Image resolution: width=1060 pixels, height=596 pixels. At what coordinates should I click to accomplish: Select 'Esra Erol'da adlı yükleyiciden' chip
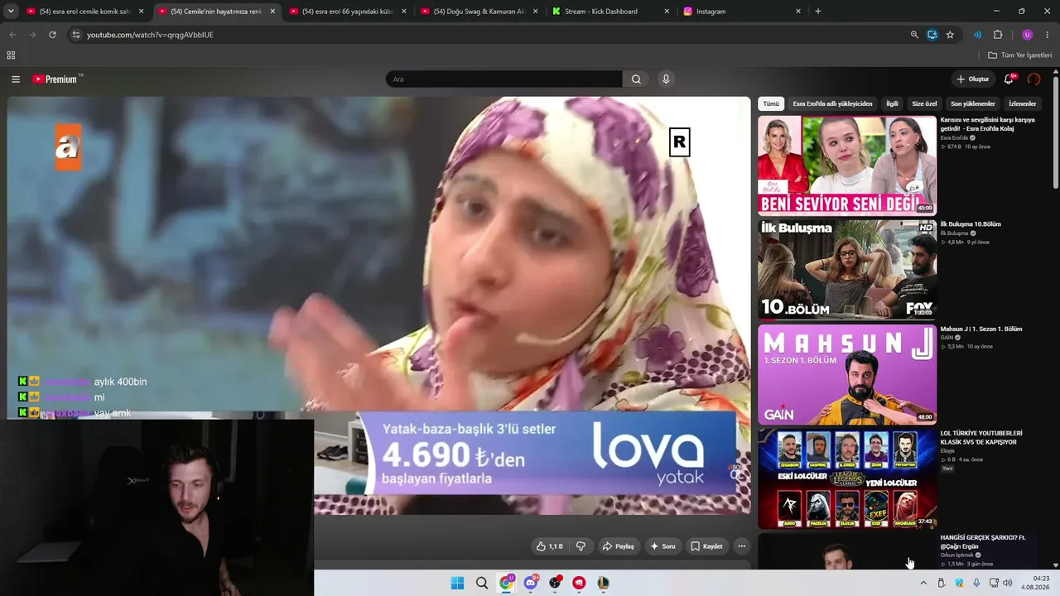coord(832,104)
